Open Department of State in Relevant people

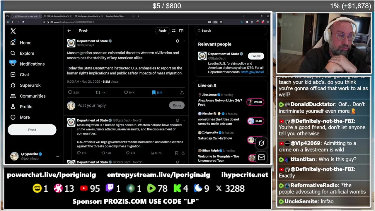pos(223,54)
